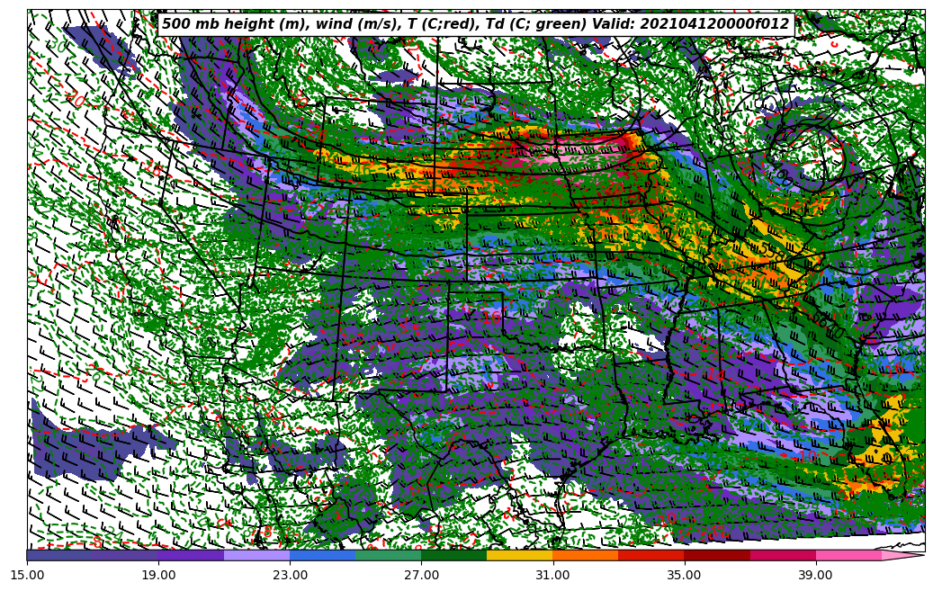Click the 39.00 colorbar tick label
This screenshot has width=933, height=591.
[x=815, y=574]
